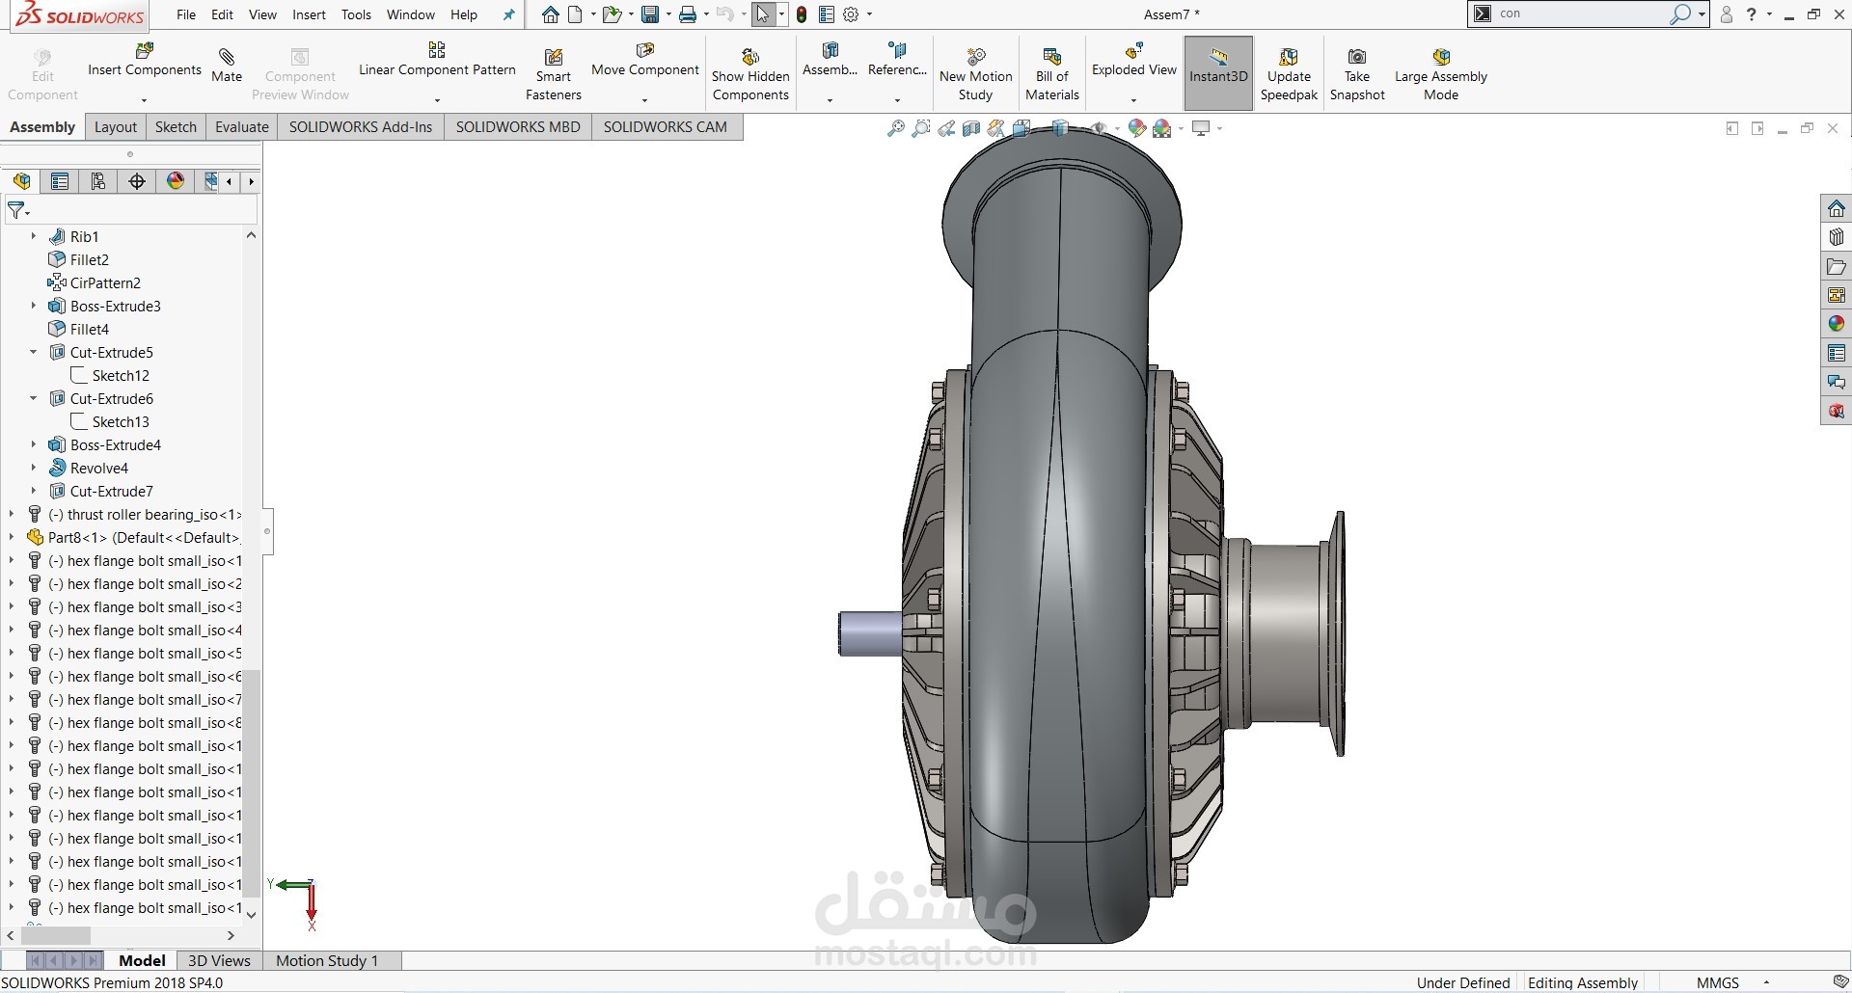Expand the thrust roller bearing_iso component
1852x993 pixels.
click(x=12, y=515)
